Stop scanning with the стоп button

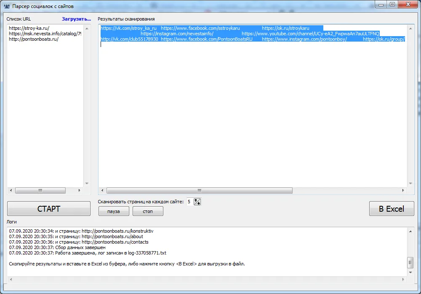(148, 211)
